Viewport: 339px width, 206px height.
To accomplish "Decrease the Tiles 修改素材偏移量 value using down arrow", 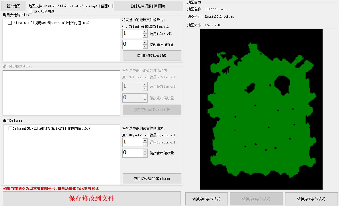I will [x=145, y=47].
